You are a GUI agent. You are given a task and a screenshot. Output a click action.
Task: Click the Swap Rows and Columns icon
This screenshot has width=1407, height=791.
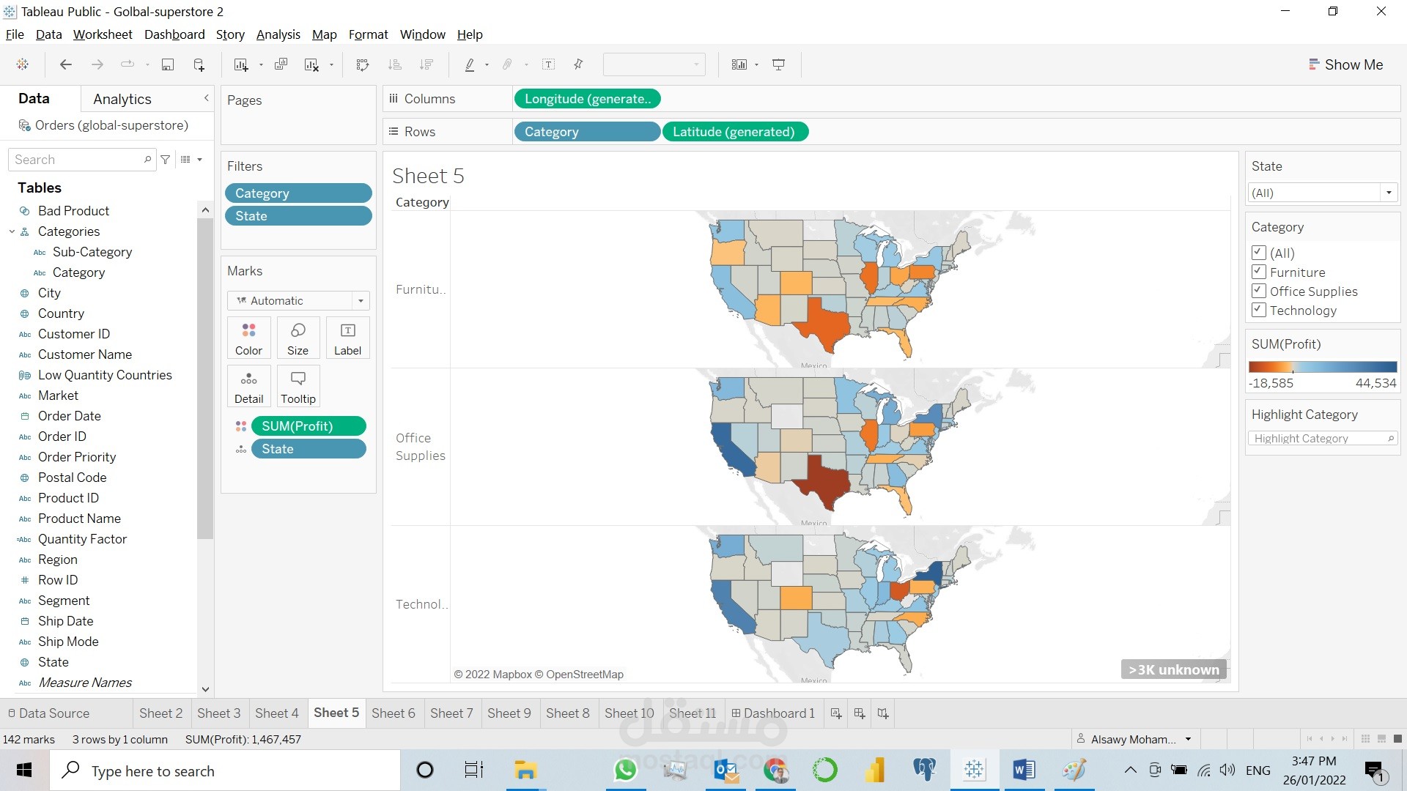362,65
